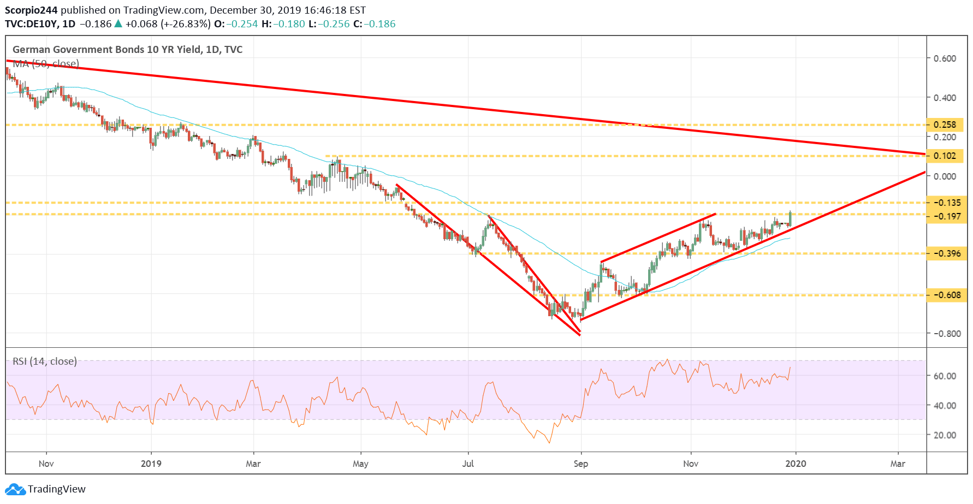Click the Sep time axis label
The image size is (973, 504).
(x=581, y=464)
